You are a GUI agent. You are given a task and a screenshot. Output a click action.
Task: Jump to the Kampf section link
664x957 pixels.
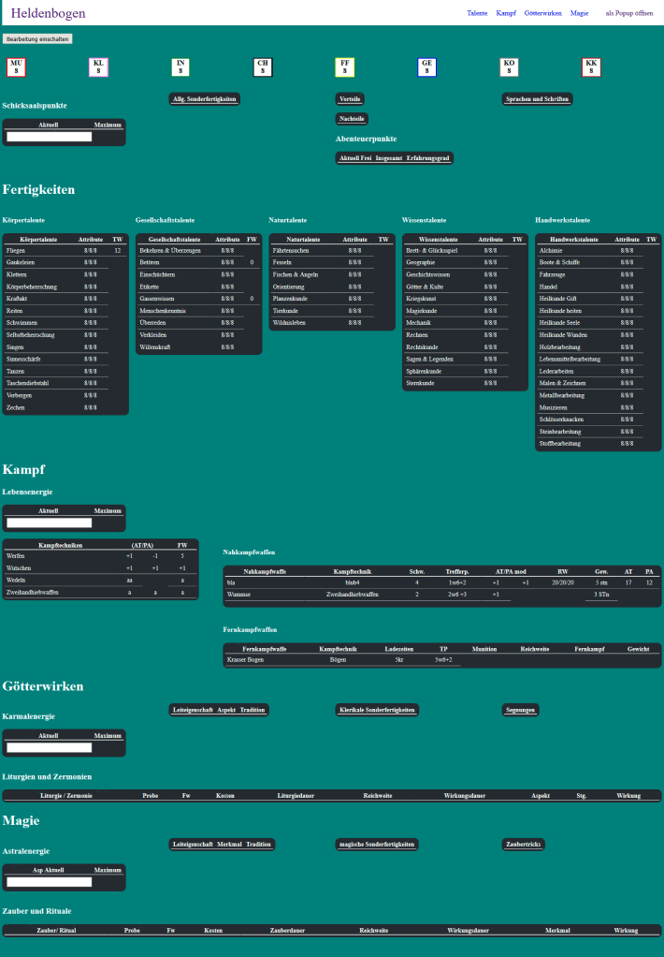click(x=506, y=13)
